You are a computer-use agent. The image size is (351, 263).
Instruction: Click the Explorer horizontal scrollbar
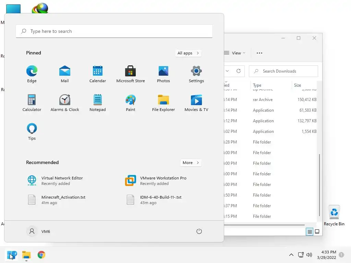(264, 225)
